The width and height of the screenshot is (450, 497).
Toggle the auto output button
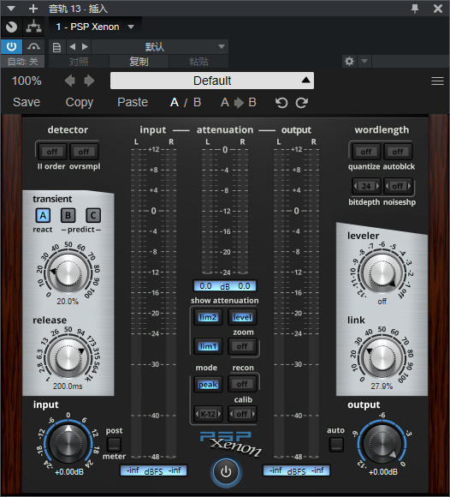click(336, 445)
